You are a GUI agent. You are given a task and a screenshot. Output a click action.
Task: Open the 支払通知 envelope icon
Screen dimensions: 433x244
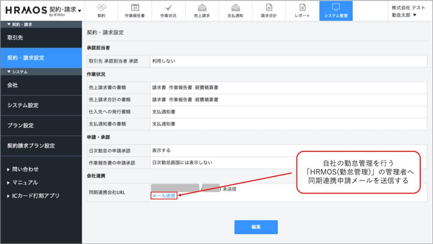[236, 7]
